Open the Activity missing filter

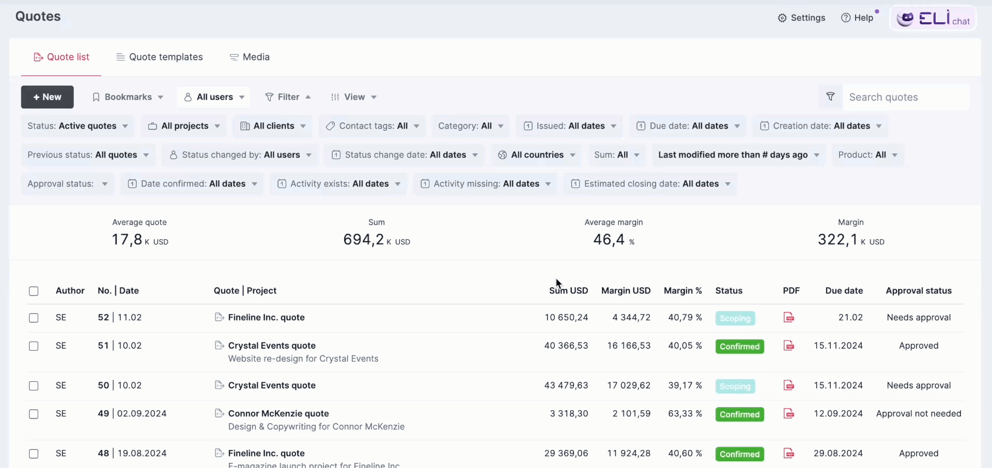point(486,184)
